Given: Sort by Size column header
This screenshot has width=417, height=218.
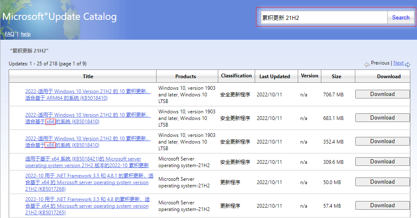Looking at the screenshot, I should (x=336, y=77).
